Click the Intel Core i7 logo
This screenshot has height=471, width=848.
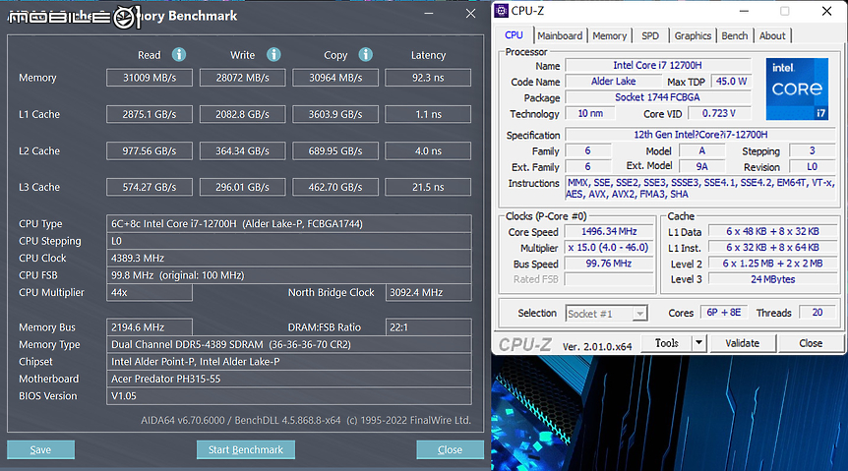[x=797, y=89]
